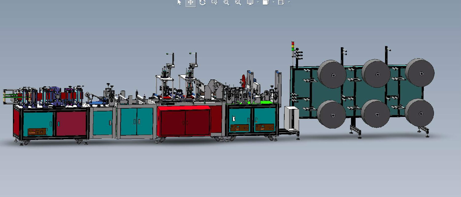Choose the rotate view tool
This screenshot has height=197, width=461.
(x=202, y=2)
